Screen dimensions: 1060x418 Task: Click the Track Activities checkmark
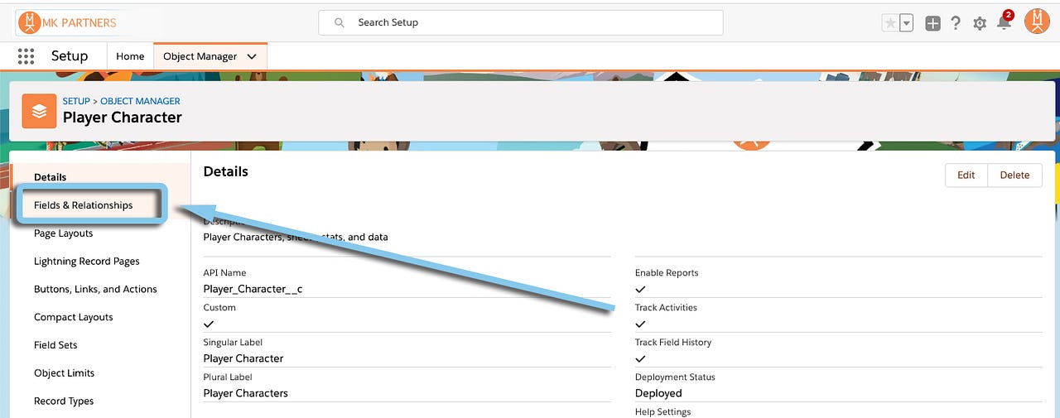tap(640, 324)
